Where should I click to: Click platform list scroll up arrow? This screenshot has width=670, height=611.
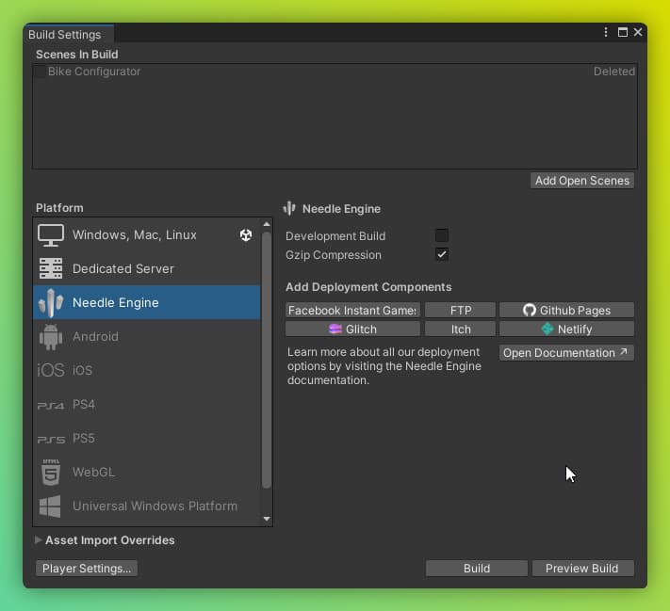[x=267, y=225]
